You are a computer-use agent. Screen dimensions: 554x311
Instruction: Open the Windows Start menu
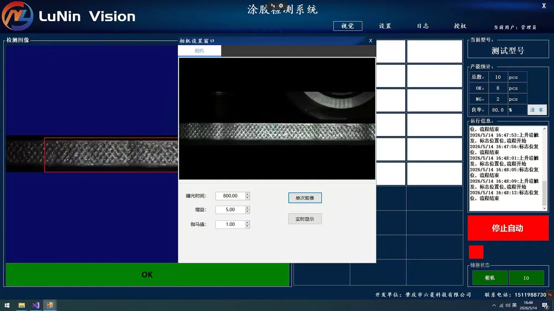[7, 305]
